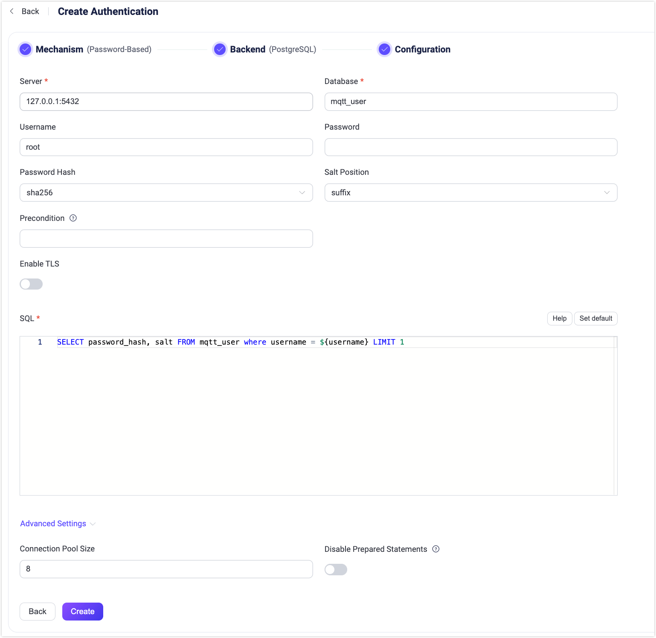Click the Configuration step checkmark icon
Image resolution: width=656 pixels, height=638 pixels.
pos(384,49)
